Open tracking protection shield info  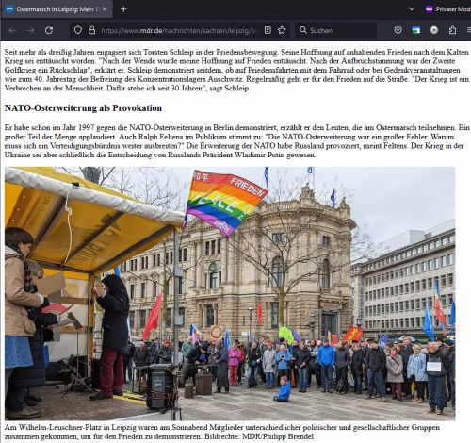pyautogui.click(x=78, y=30)
